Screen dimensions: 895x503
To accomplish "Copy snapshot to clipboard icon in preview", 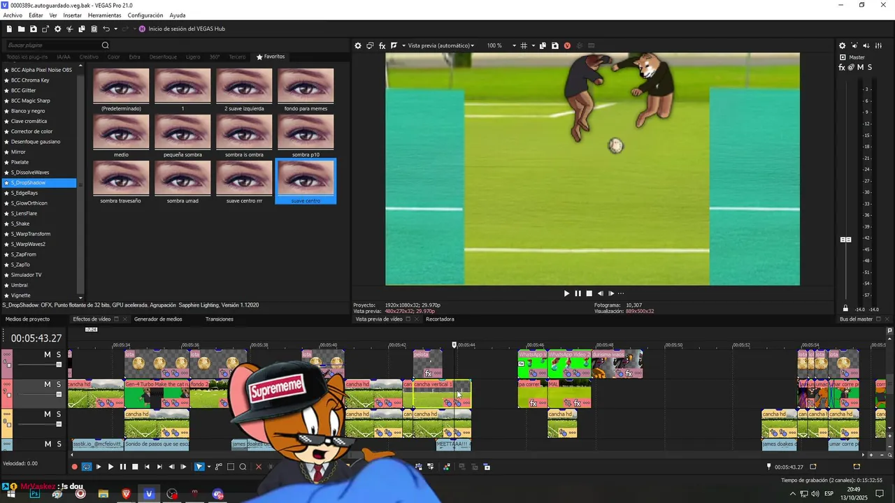I will pyautogui.click(x=543, y=45).
